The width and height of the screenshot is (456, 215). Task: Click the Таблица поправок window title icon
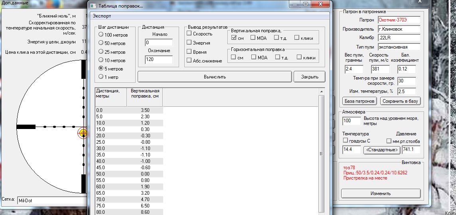(x=93, y=6)
